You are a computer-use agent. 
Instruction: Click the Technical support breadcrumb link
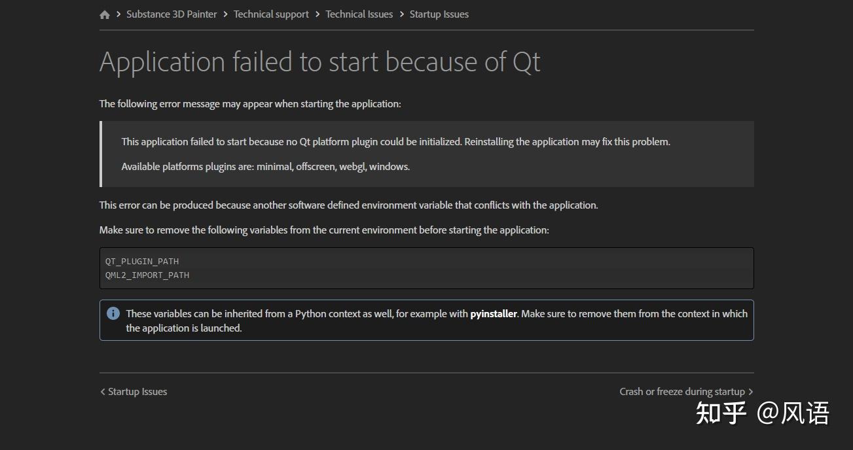pos(271,14)
